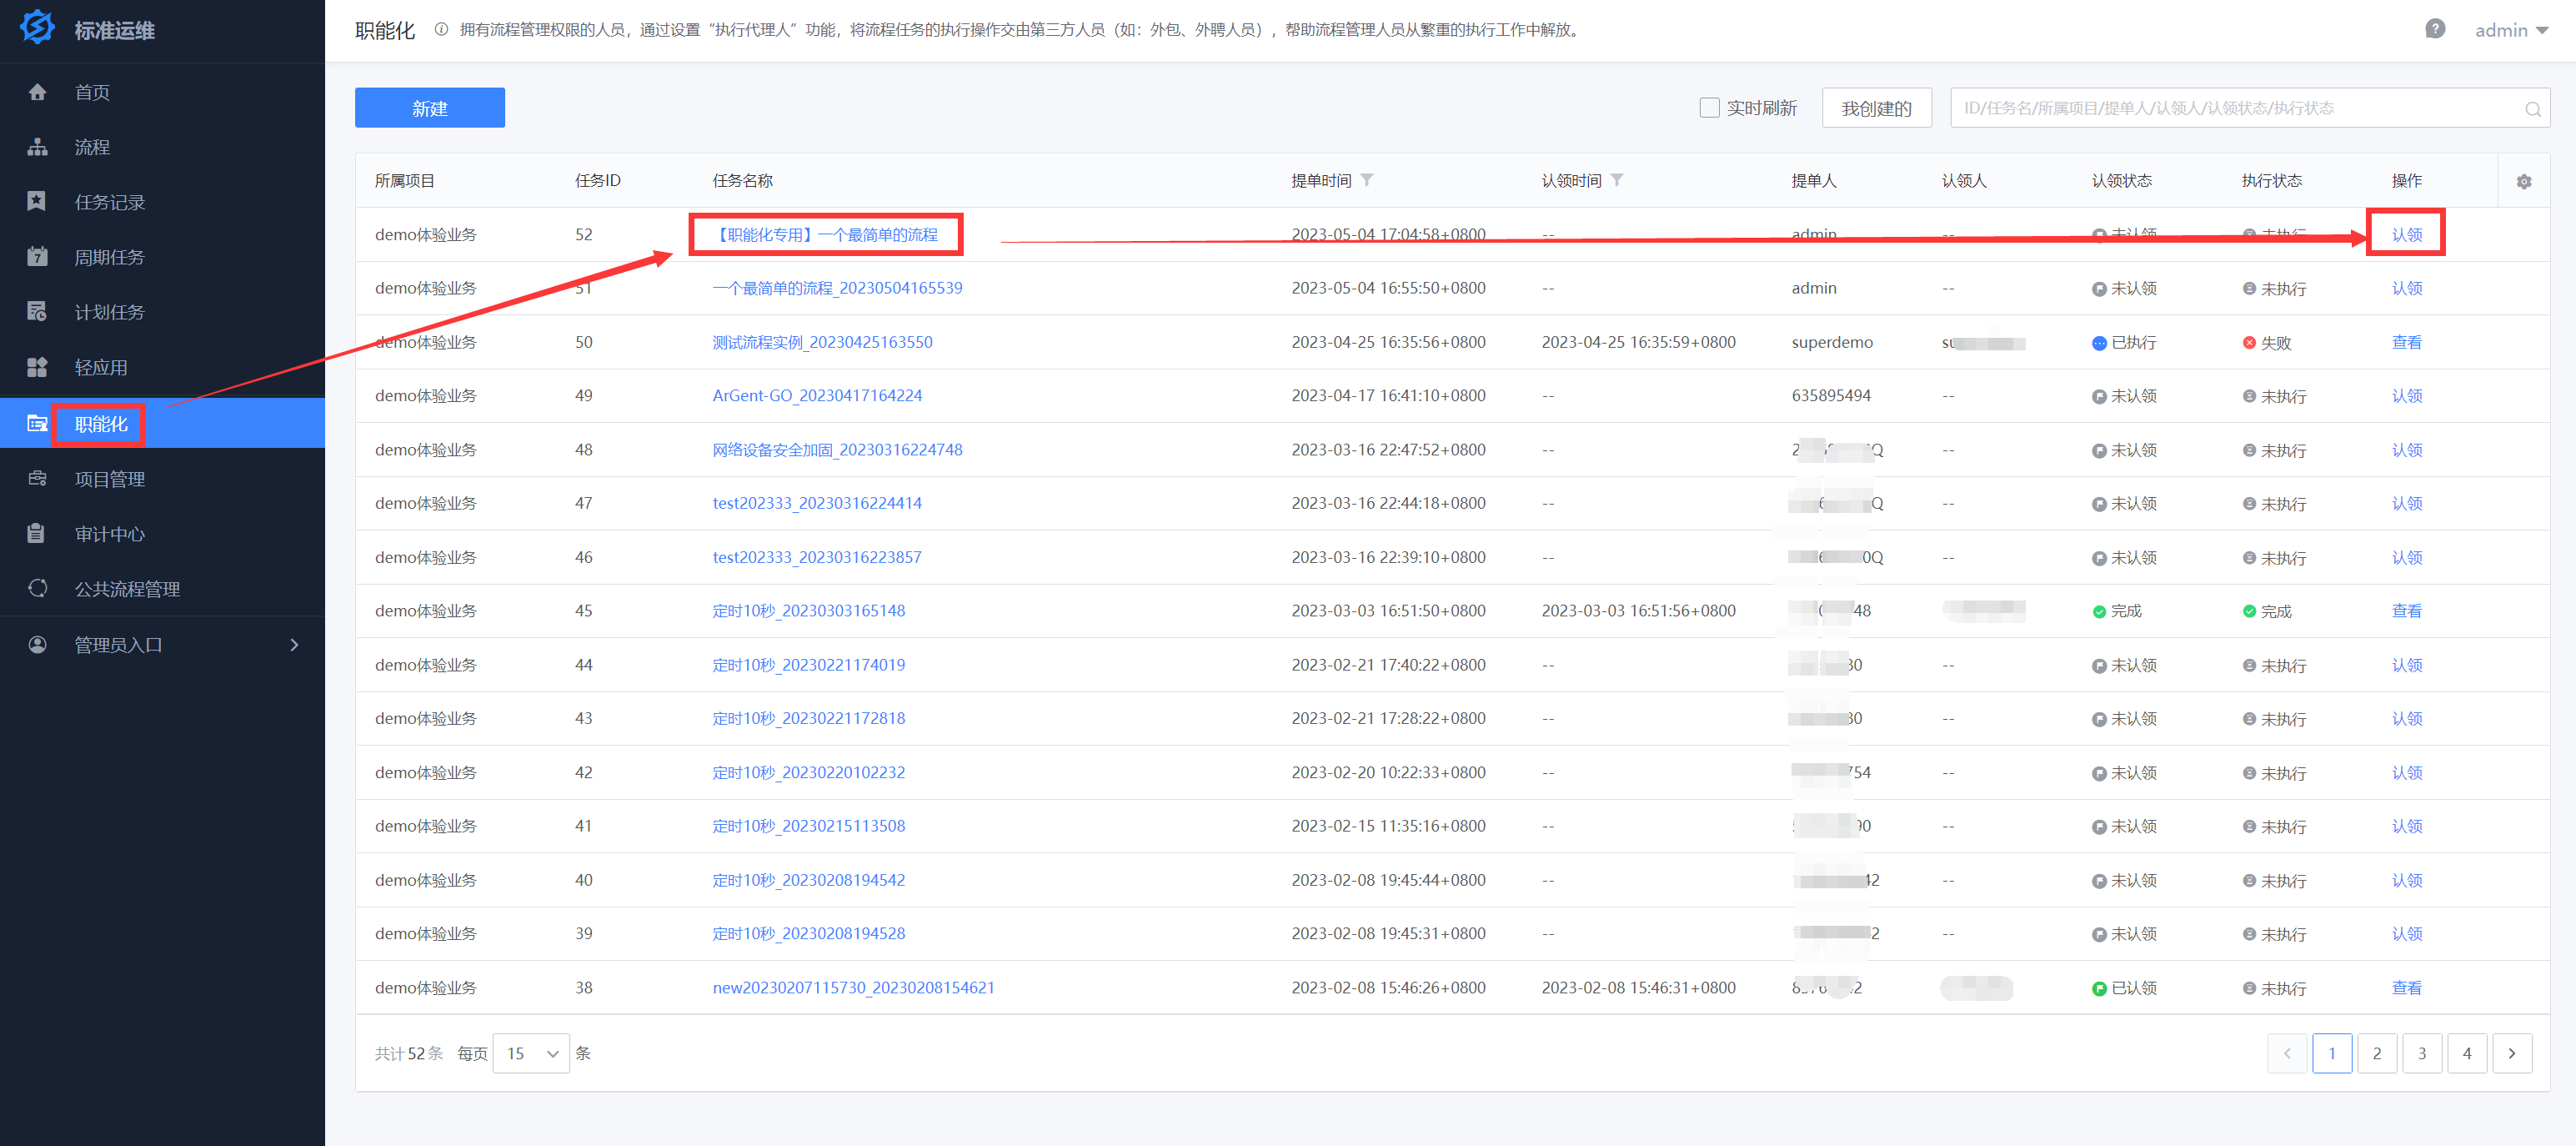Click the table column settings gear icon
This screenshot has width=2576, height=1146.
tap(2523, 181)
